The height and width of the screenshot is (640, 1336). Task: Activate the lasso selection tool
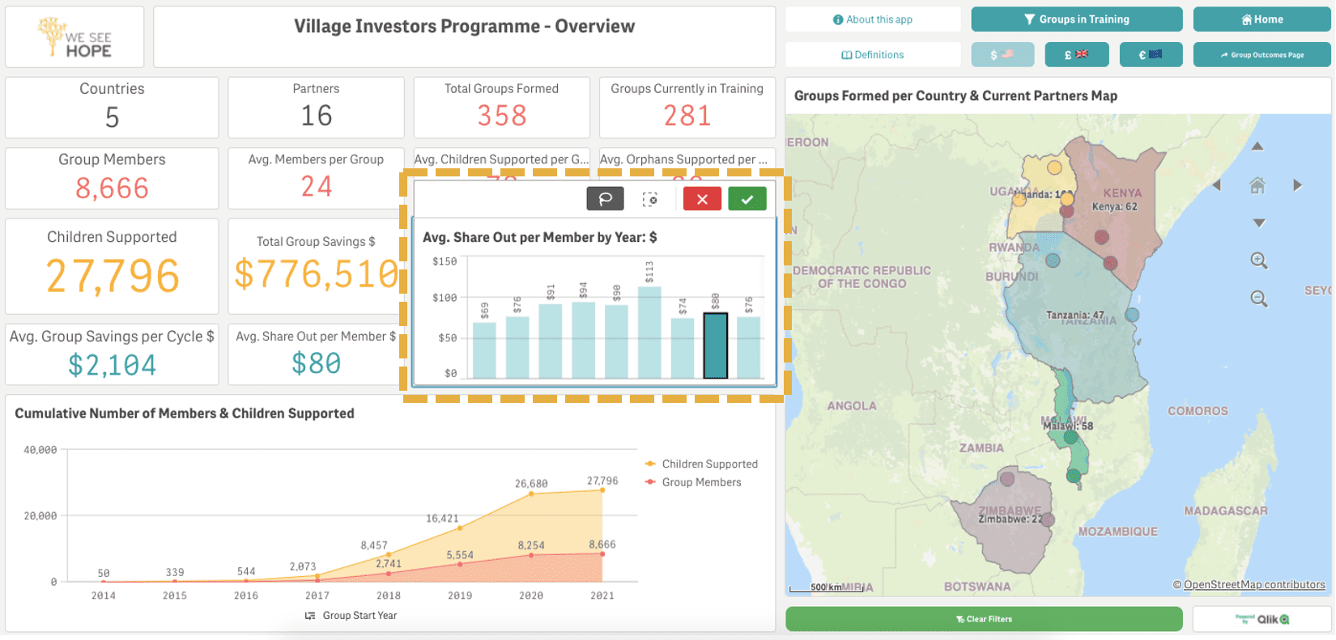[x=605, y=199]
